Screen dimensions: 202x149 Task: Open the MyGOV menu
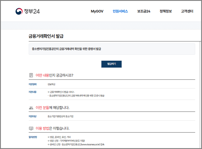click(x=97, y=11)
